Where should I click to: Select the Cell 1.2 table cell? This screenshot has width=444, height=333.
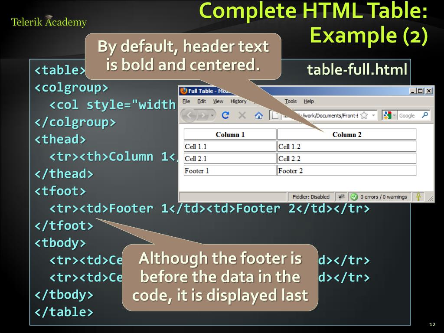point(347,147)
